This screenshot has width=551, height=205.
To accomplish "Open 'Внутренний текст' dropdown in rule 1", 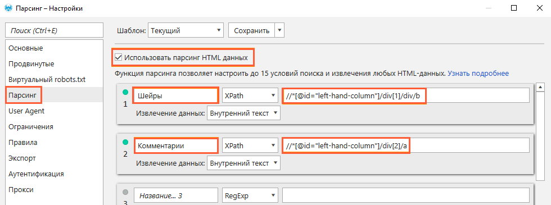I will 243,113.
